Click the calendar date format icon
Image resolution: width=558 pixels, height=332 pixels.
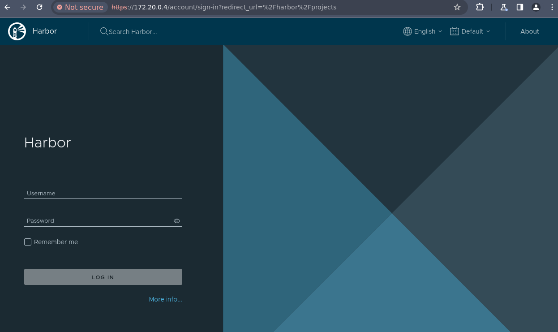click(454, 31)
